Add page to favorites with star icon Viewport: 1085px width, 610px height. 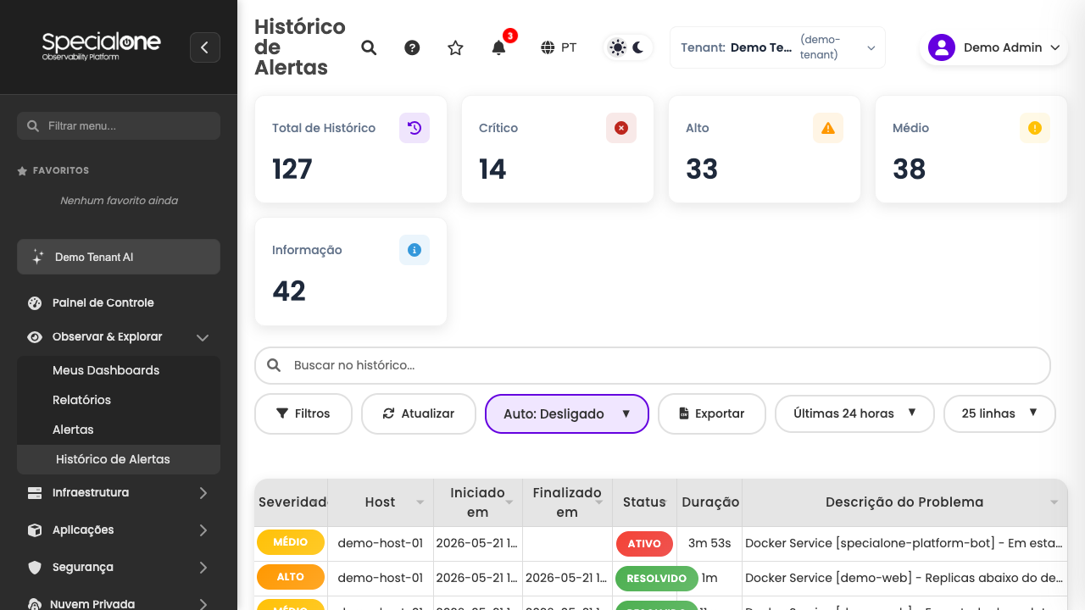click(455, 47)
